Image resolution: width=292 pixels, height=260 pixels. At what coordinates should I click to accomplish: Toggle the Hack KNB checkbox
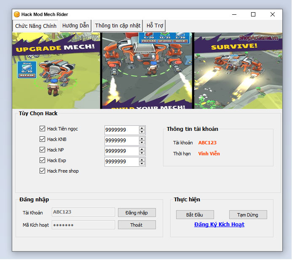42,139
